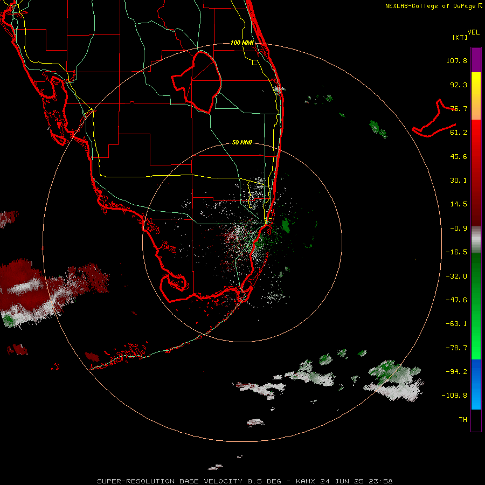Click the -94.2 velocity scale value
This screenshot has height=485, width=485.
[456, 372]
